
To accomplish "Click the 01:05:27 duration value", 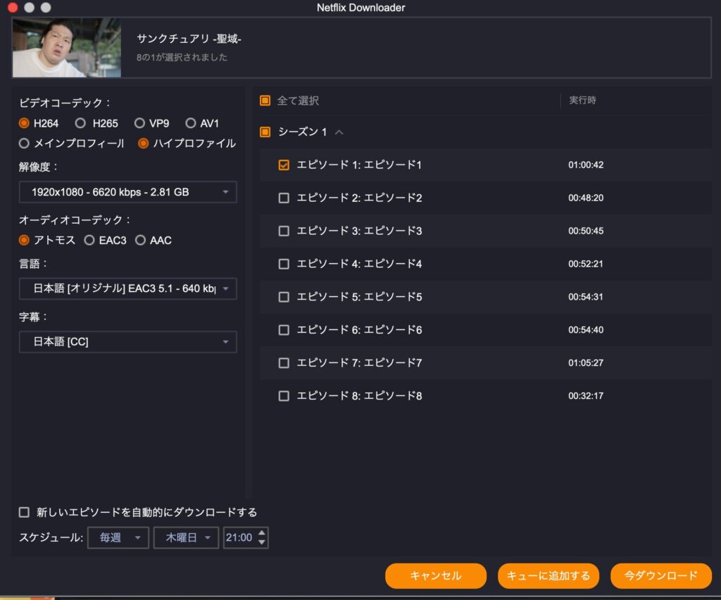I will 586,364.
